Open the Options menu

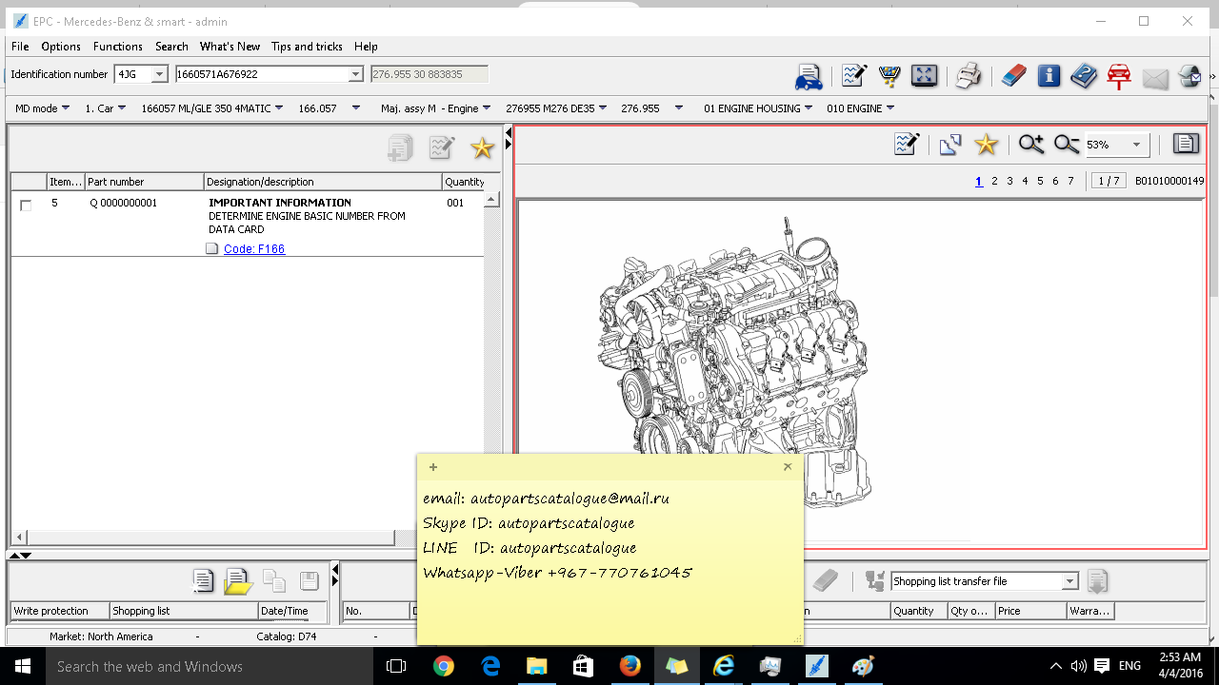(x=61, y=47)
